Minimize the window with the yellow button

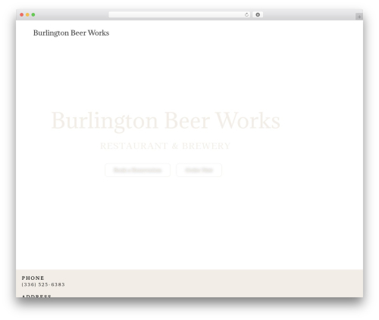click(27, 15)
